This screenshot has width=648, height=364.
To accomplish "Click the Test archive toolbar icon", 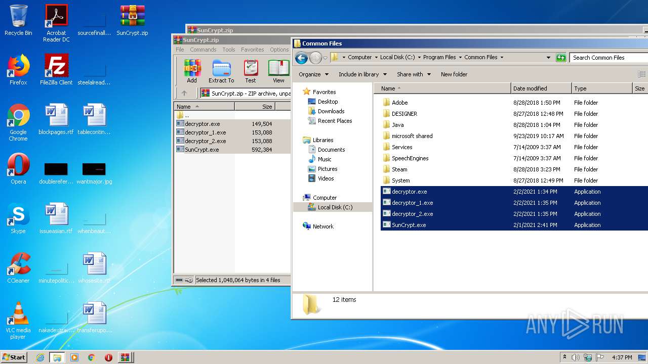I will pos(251,71).
